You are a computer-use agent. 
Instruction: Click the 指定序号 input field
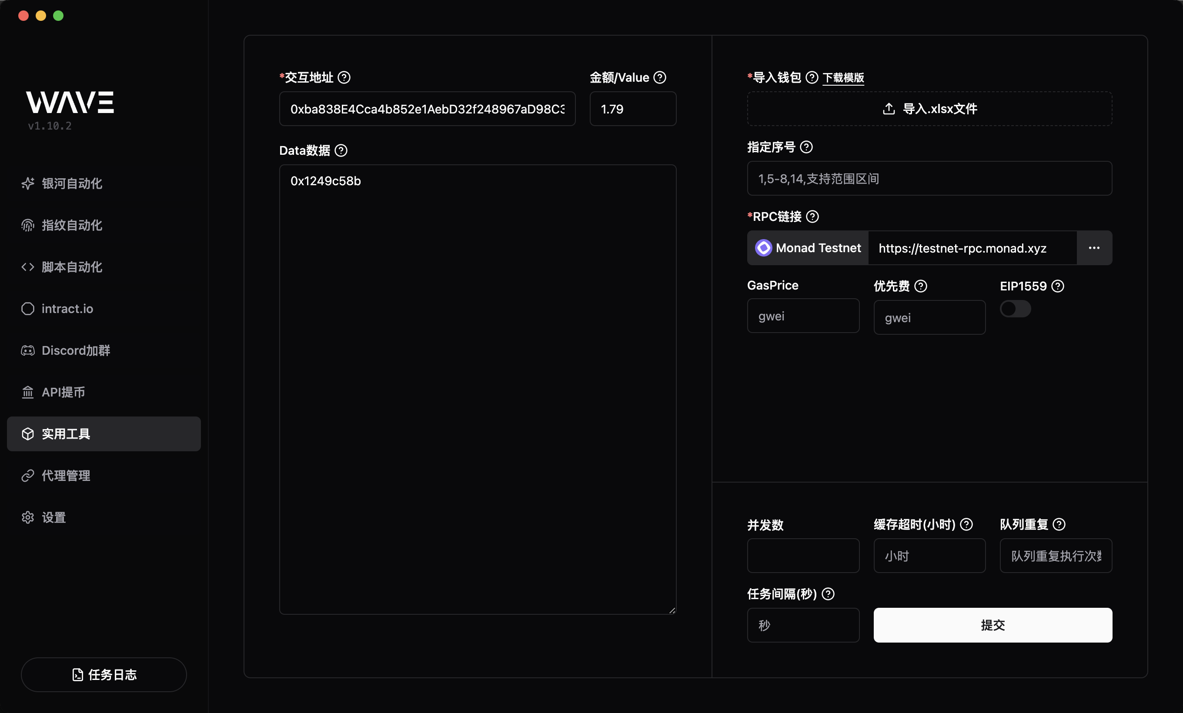[x=929, y=179]
